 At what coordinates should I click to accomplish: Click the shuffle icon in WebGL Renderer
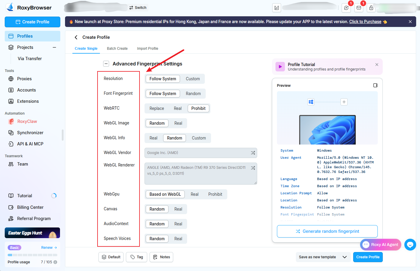253,168
